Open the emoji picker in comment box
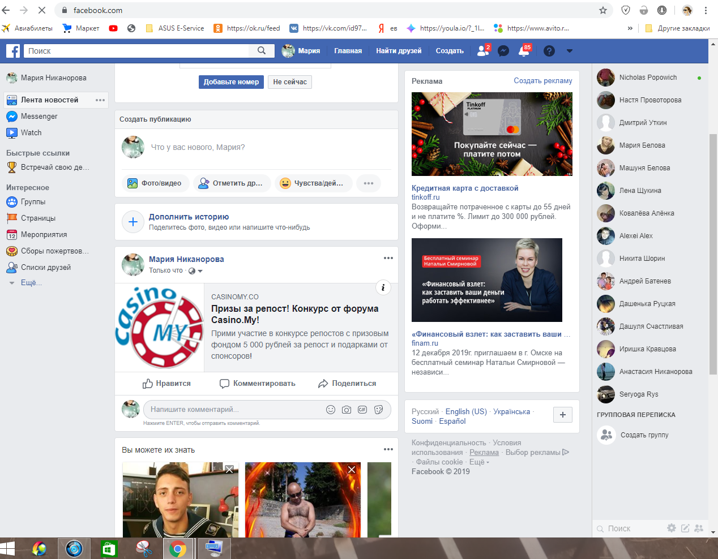This screenshot has width=718, height=559. (x=331, y=410)
